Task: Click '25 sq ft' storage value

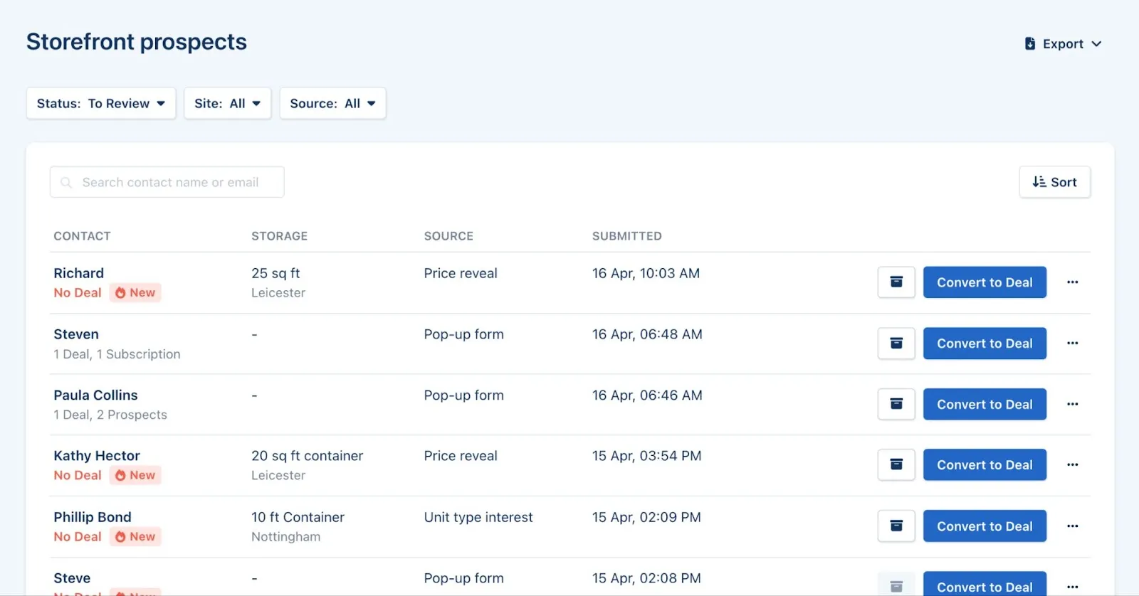Action: tap(275, 273)
